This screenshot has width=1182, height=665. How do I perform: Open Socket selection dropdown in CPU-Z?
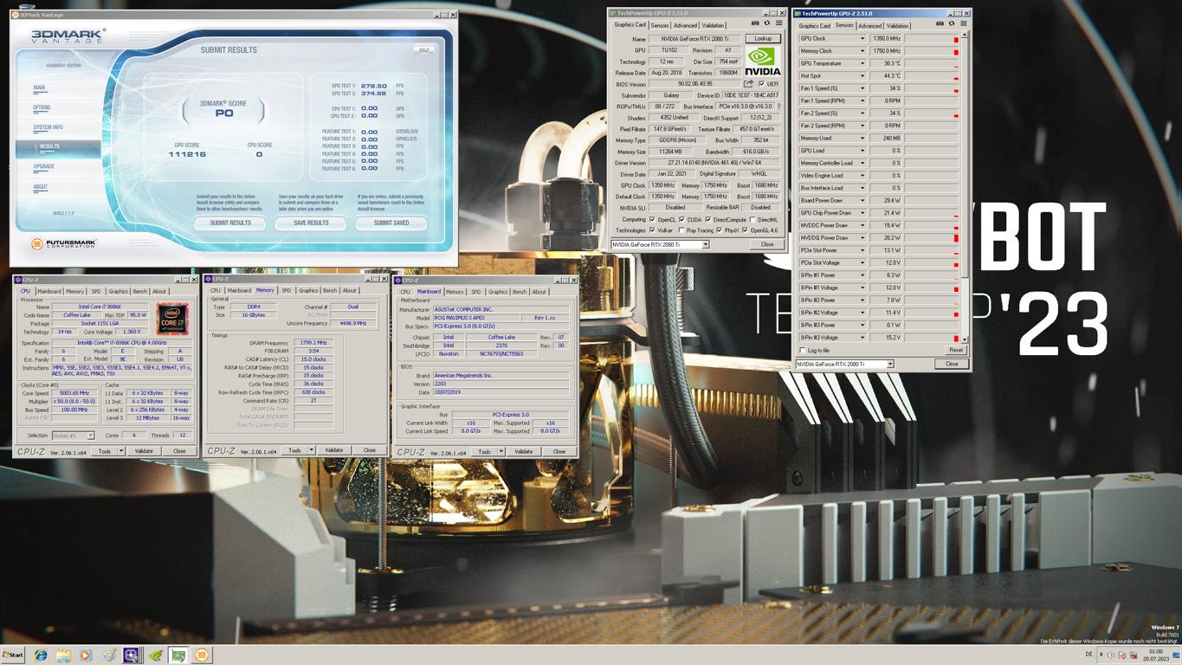[89, 436]
